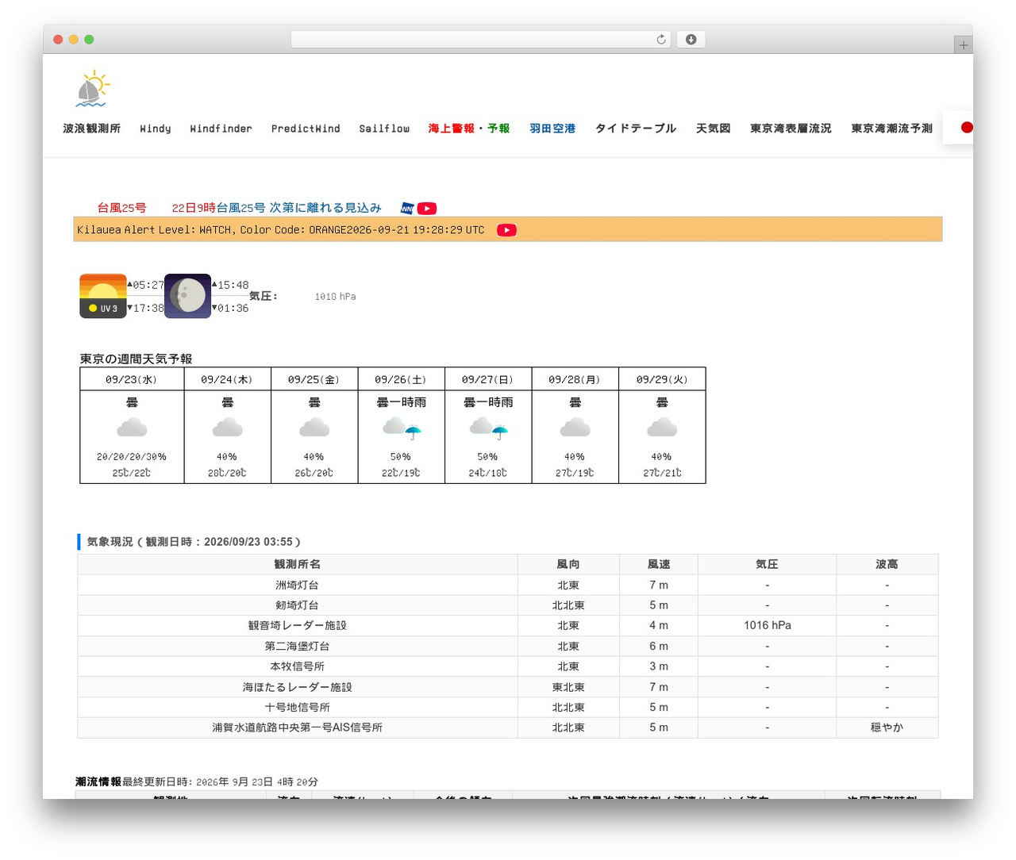This screenshot has height=860, width=1016.
Task: Click the 東京の週間天気予報 heading
Action: tap(136, 359)
